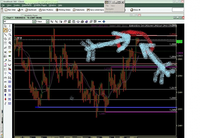Screen dimensions: 200x138
Task: Open the Dashboard
Action: (x=31, y=10)
